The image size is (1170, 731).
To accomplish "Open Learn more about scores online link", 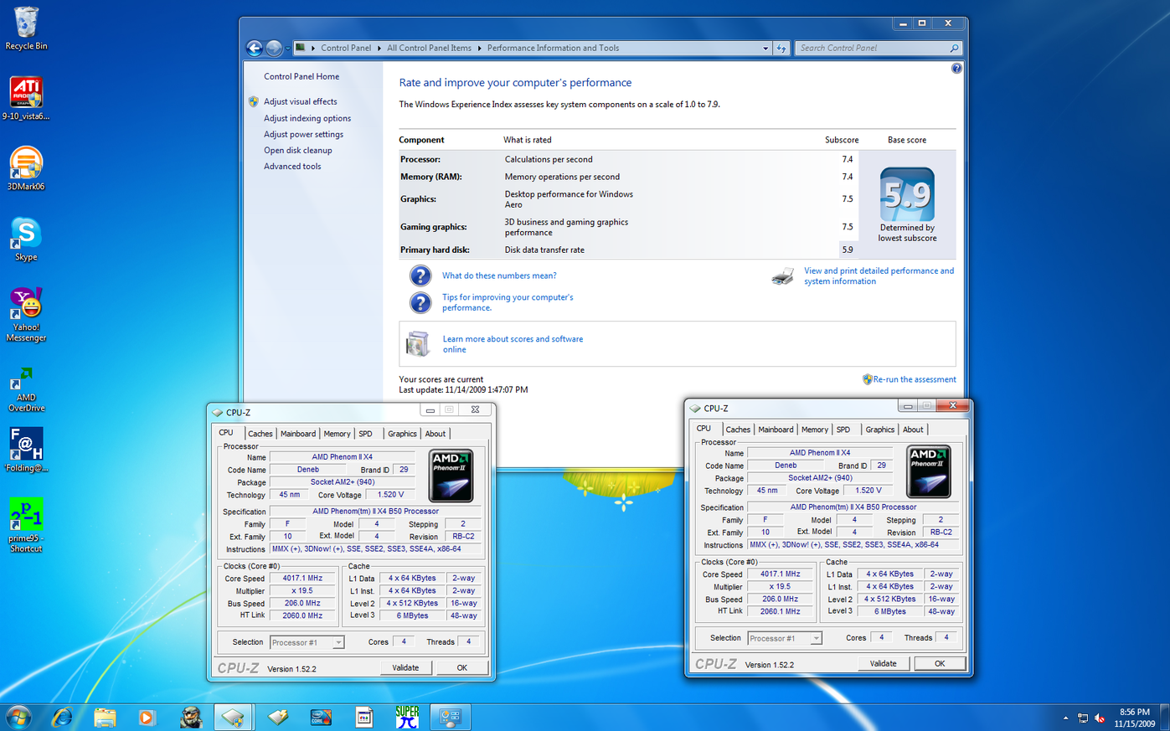I will coord(513,344).
